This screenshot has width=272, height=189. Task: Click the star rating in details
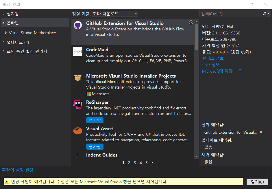click(x=221, y=52)
